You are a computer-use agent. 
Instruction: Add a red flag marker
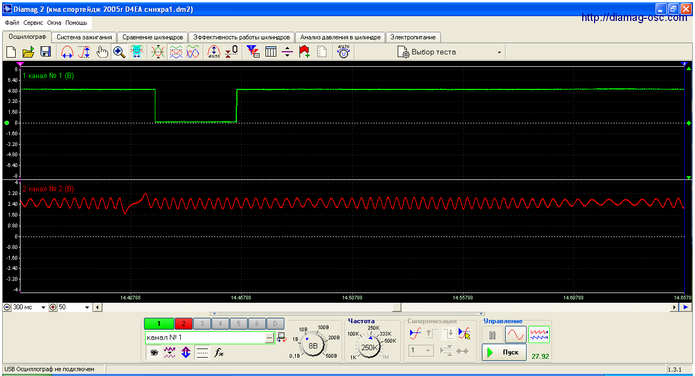[304, 52]
